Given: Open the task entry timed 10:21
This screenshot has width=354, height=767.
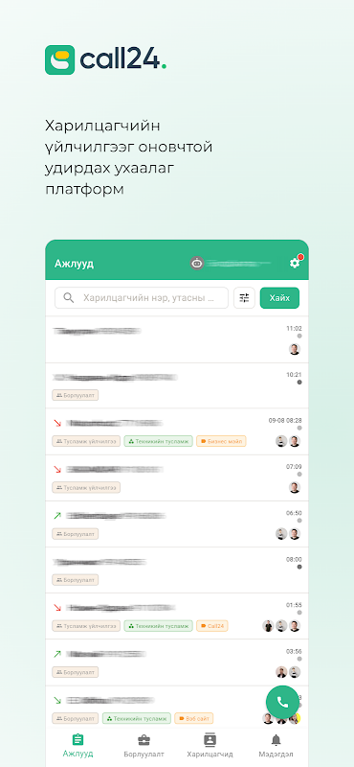Looking at the screenshot, I should pyautogui.click(x=177, y=385).
